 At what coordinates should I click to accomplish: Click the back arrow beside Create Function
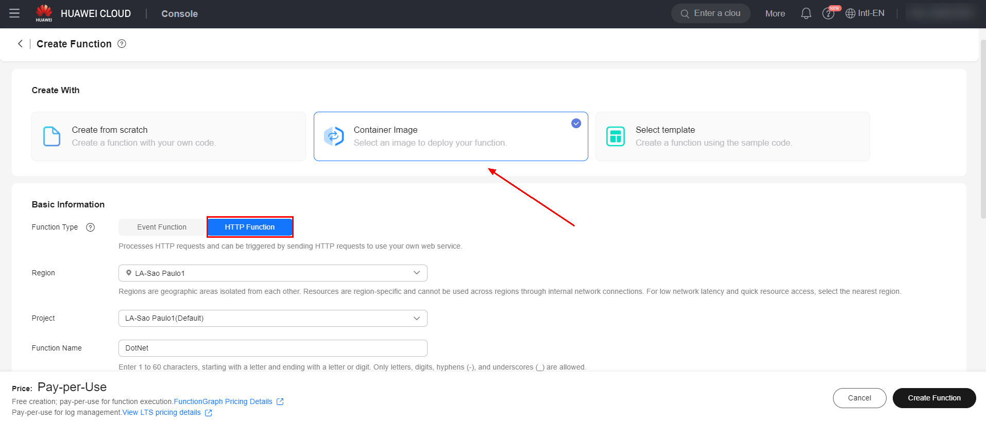(20, 44)
